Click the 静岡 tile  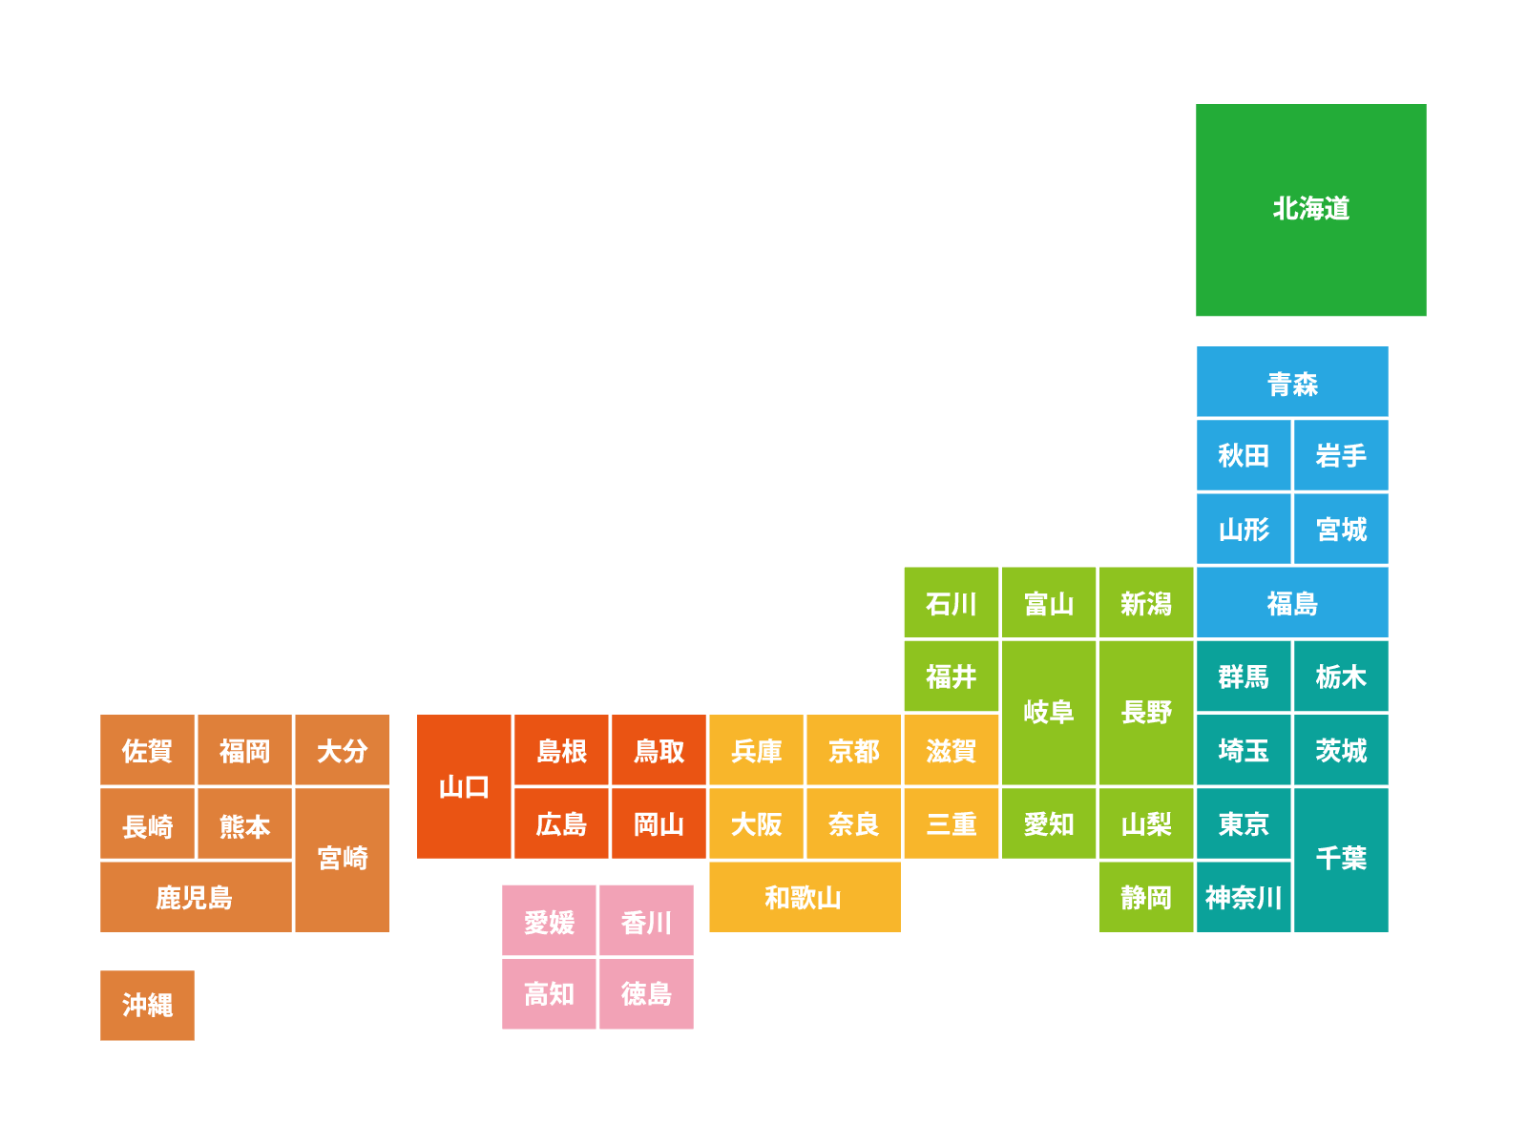[x=1146, y=897]
